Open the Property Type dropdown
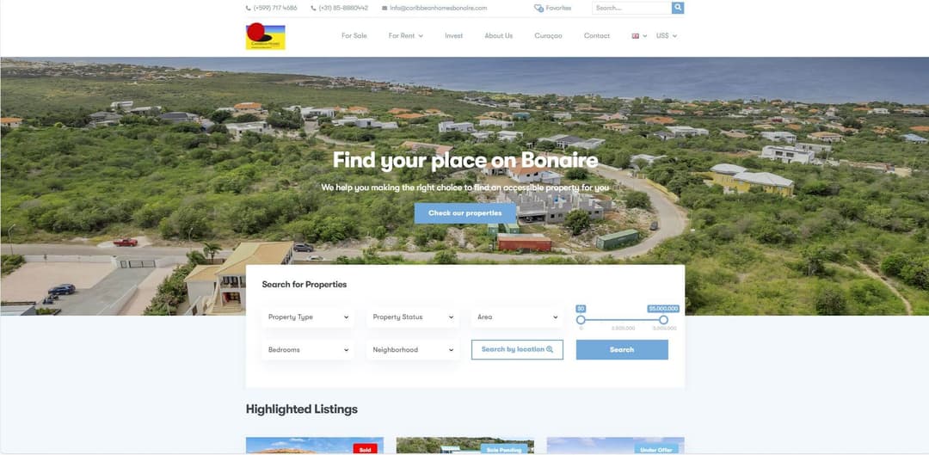 pos(308,317)
